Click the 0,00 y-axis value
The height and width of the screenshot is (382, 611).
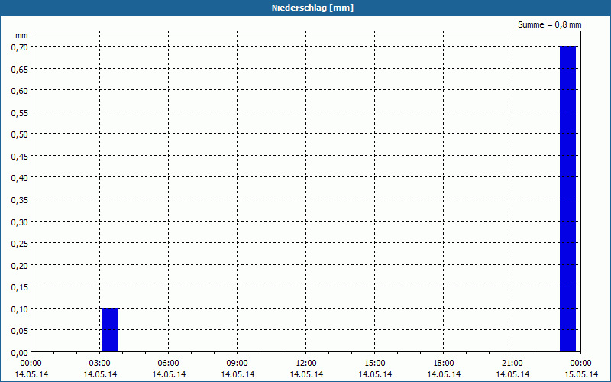(x=20, y=353)
